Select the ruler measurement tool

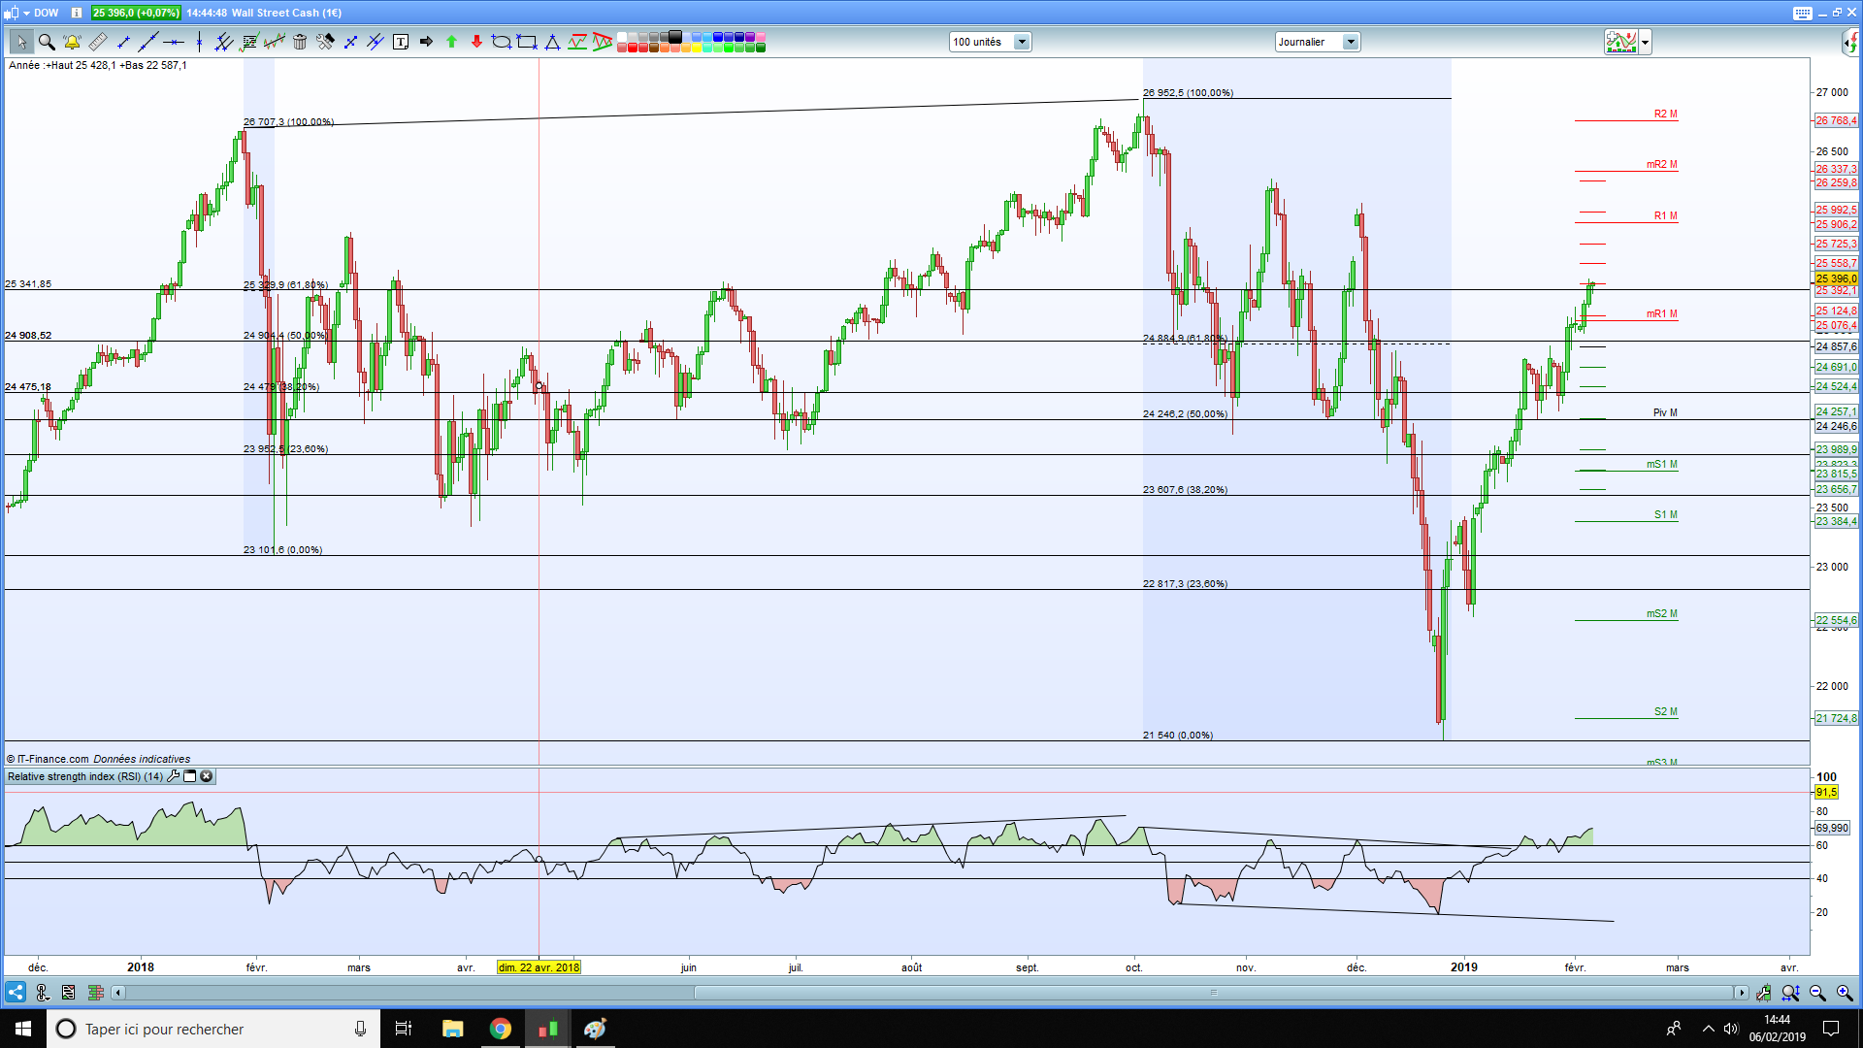tap(97, 42)
